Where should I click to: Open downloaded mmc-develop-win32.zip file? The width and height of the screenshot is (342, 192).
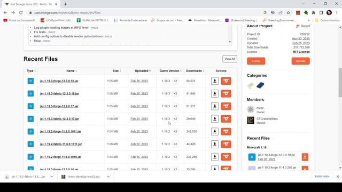coord(81,177)
